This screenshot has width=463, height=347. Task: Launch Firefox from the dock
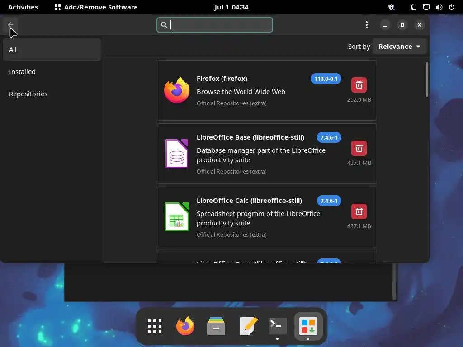coord(185,326)
